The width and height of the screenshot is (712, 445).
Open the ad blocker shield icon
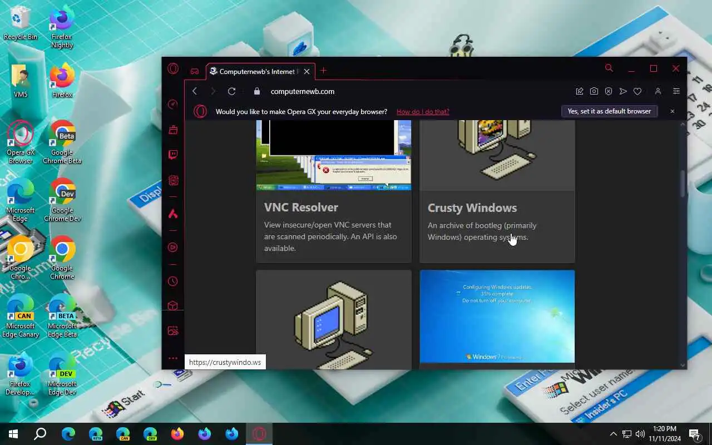pos(609,91)
